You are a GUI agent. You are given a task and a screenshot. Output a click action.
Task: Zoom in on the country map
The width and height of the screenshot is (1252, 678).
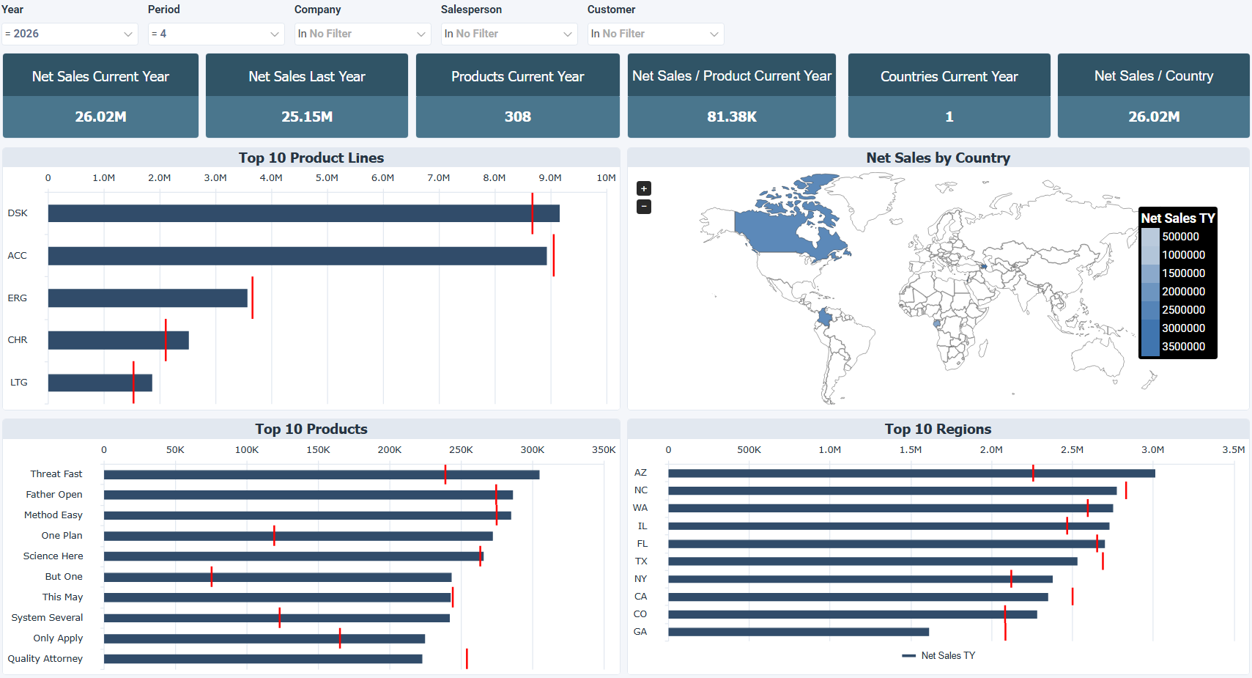[644, 188]
